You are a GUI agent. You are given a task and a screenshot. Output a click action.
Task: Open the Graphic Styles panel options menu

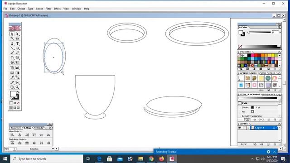(x=280, y=73)
